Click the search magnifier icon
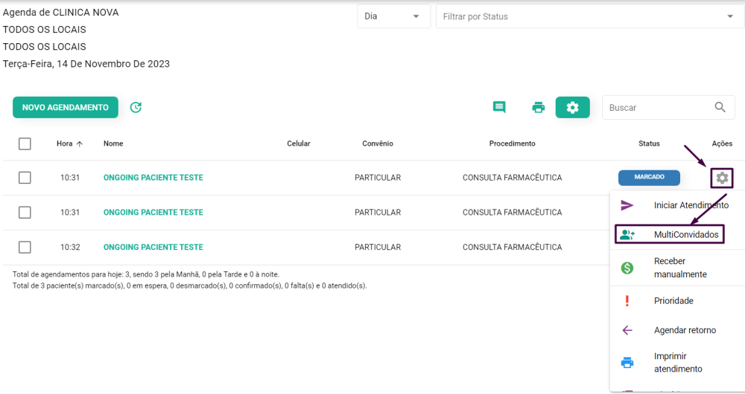745x394 pixels. click(720, 107)
